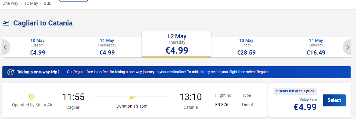The image size is (356, 119).
Task: Show later dates with right chevron arrow
Action: click(x=347, y=47)
